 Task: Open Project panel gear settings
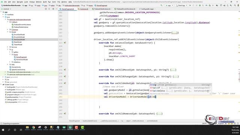53,9
